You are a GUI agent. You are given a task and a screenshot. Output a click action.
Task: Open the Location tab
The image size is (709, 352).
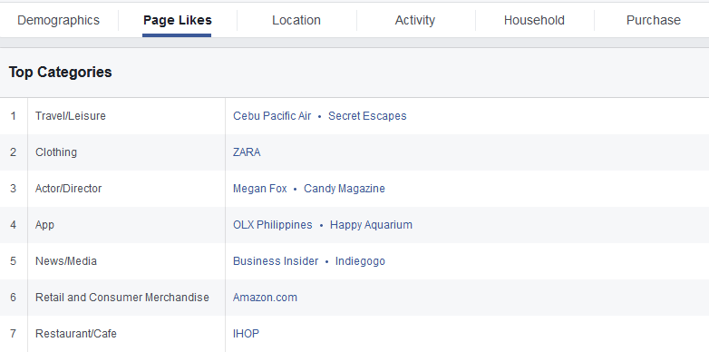point(296,20)
